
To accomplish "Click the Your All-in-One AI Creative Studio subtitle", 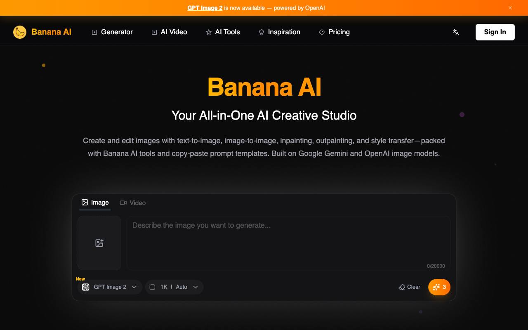I will pyautogui.click(x=264, y=115).
